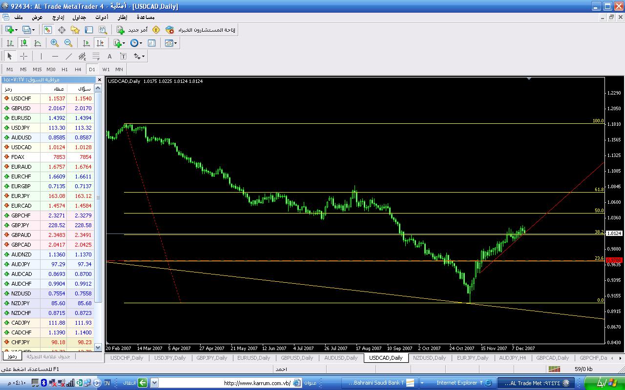
Task: Select the trendline drawing tool
Action: pyautogui.click(x=69, y=56)
